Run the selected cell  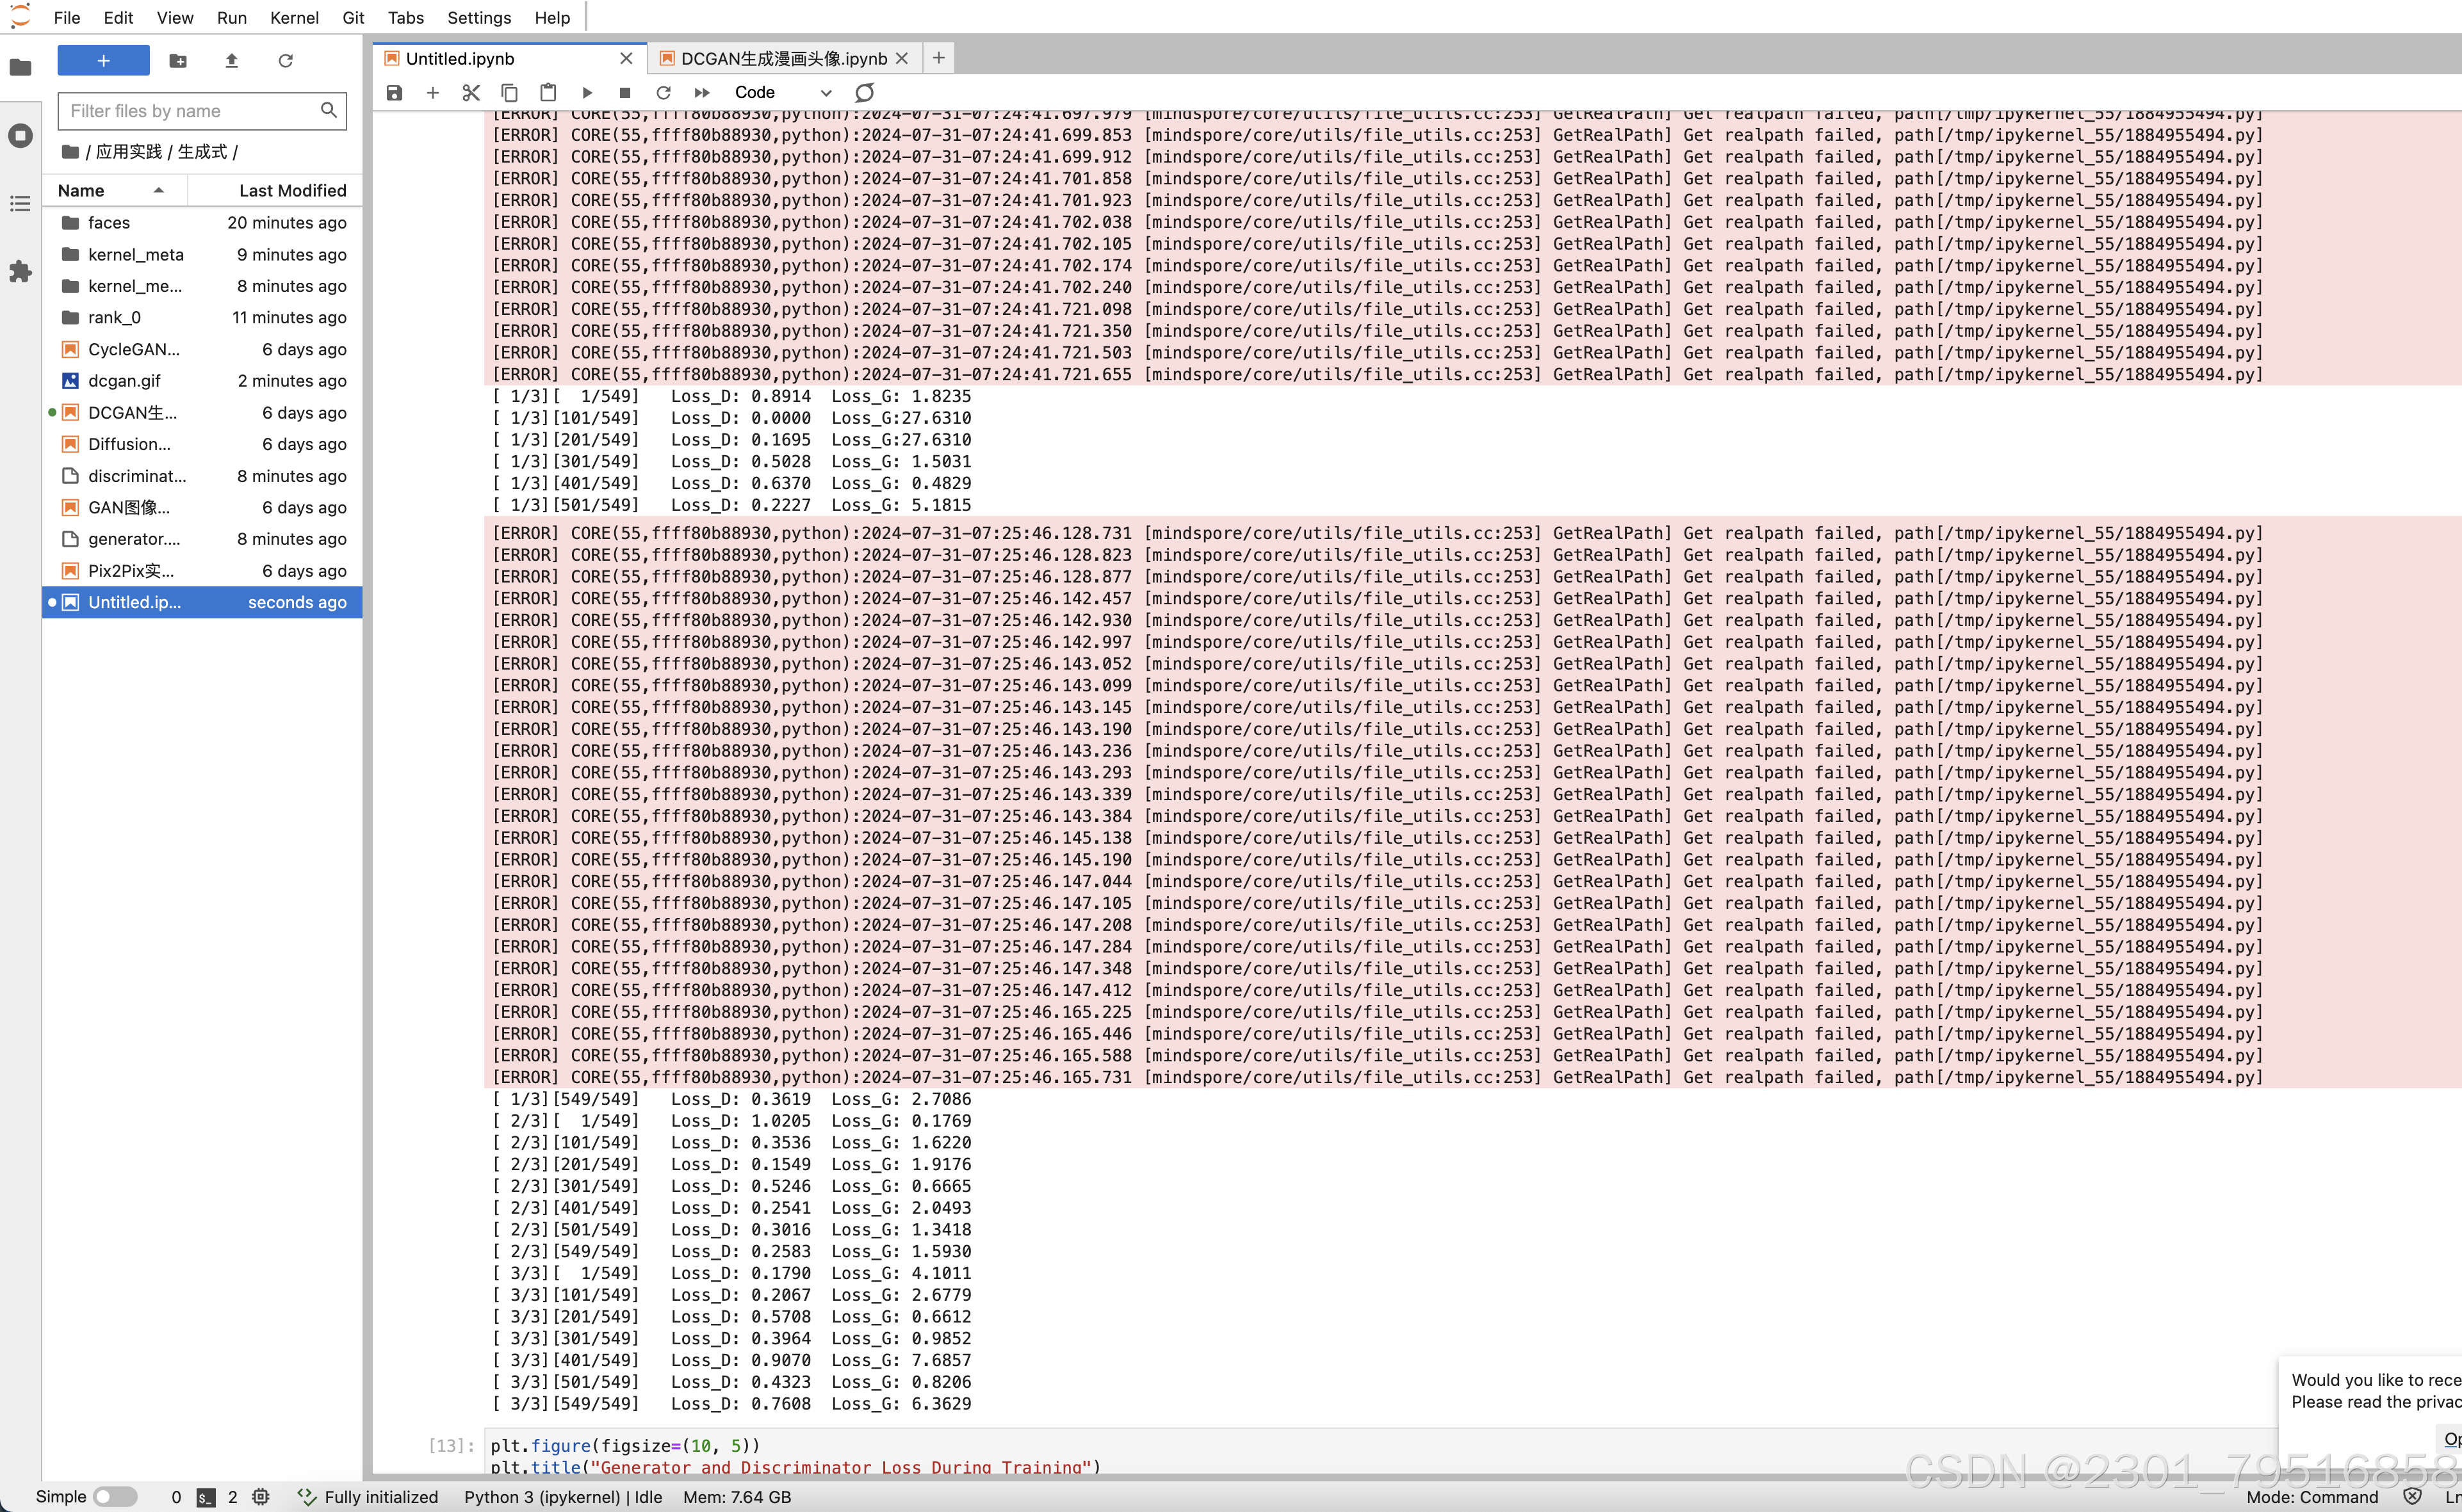(587, 92)
